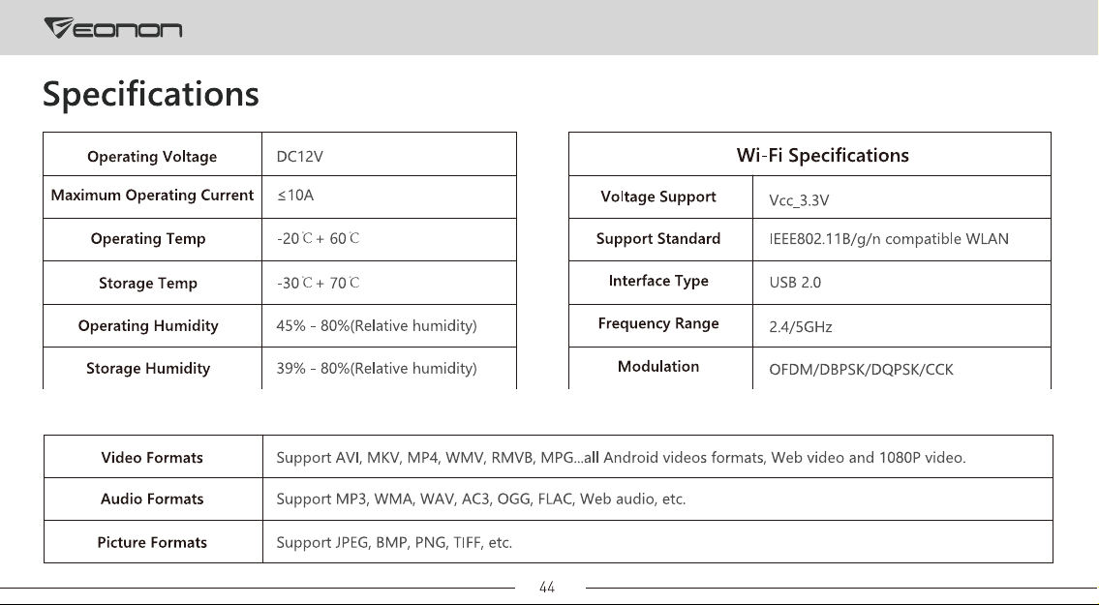The height and width of the screenshot is (605, 1099).
Task: Click page number 44
Action: tap(547, 588)
